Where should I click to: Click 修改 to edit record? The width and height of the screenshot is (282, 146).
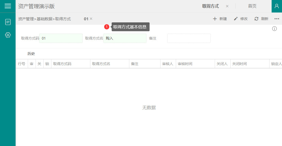(x=241, y=19)
